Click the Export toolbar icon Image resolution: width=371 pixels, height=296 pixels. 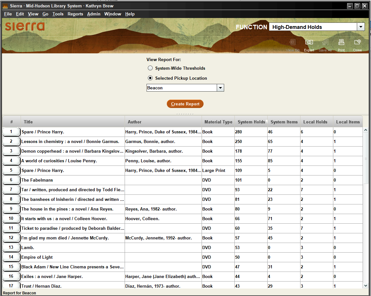309,45
